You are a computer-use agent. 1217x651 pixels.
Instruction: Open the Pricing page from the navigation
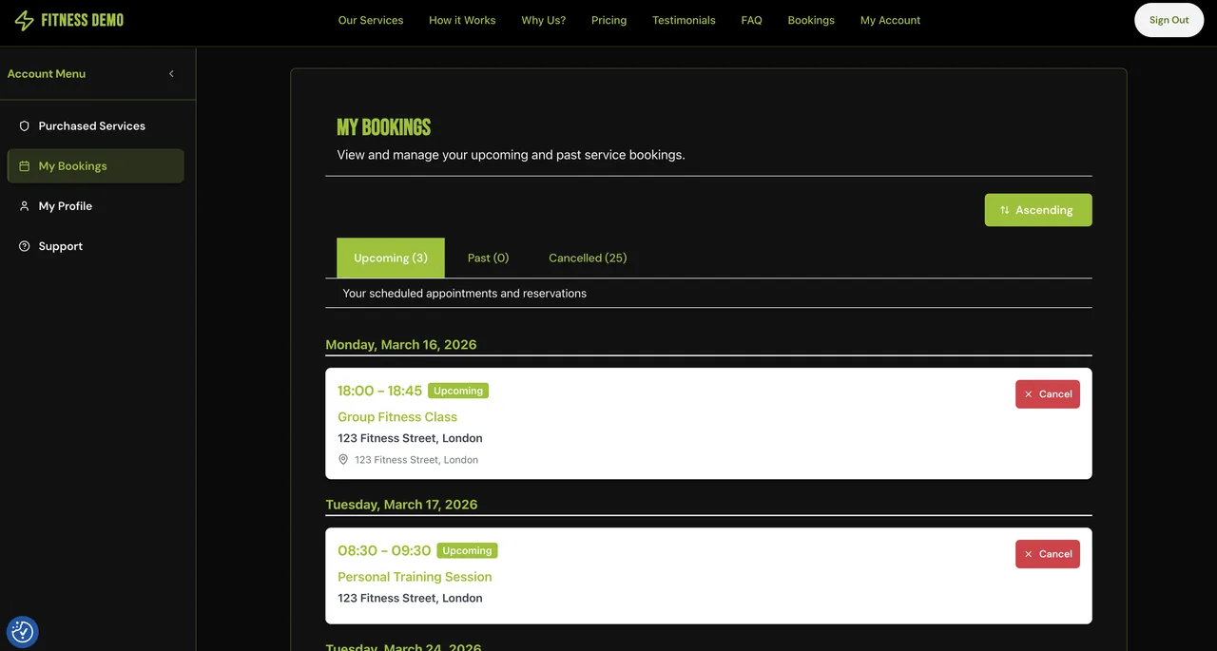[608, 20]
